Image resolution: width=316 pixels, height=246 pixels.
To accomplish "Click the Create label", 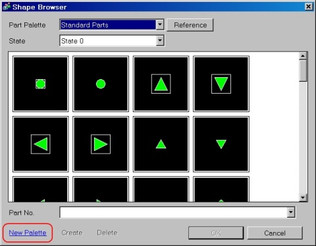I will pyautogui.click(x=72, y=233).
